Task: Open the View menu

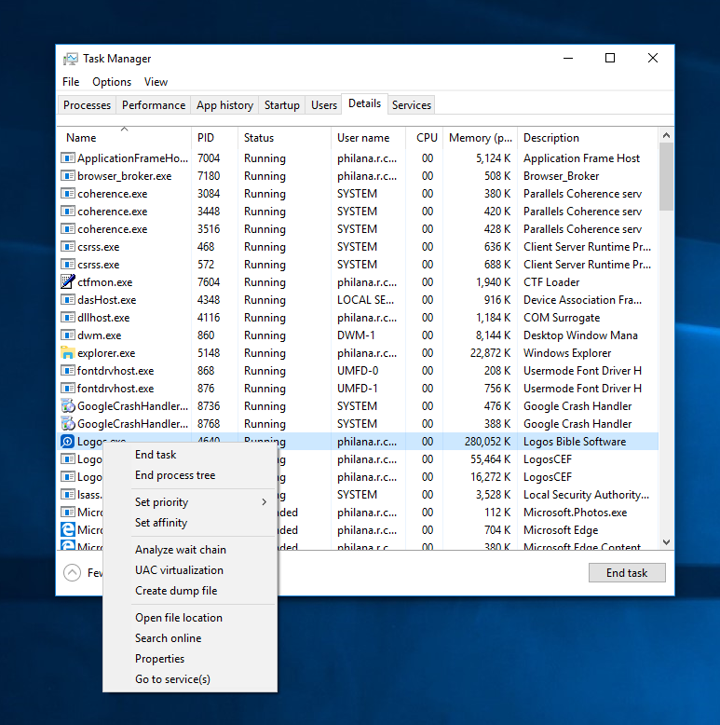Action: [156, 82]
